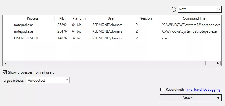
Task: Click the magnifier search icon
Action: coord(218,9)
